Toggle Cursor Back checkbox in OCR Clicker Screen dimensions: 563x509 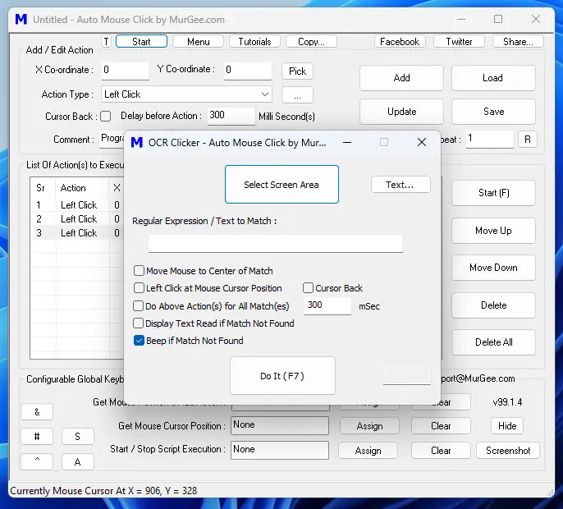click(x=308, y=287)
